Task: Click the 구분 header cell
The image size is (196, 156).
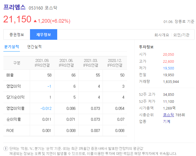Action: pyautogui.click(x=17, y=63)
